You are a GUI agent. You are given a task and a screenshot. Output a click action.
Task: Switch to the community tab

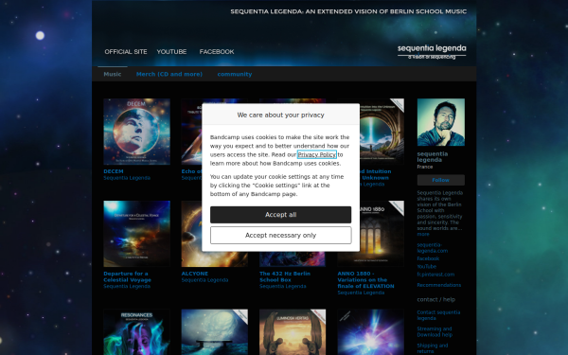pos(235,74)
